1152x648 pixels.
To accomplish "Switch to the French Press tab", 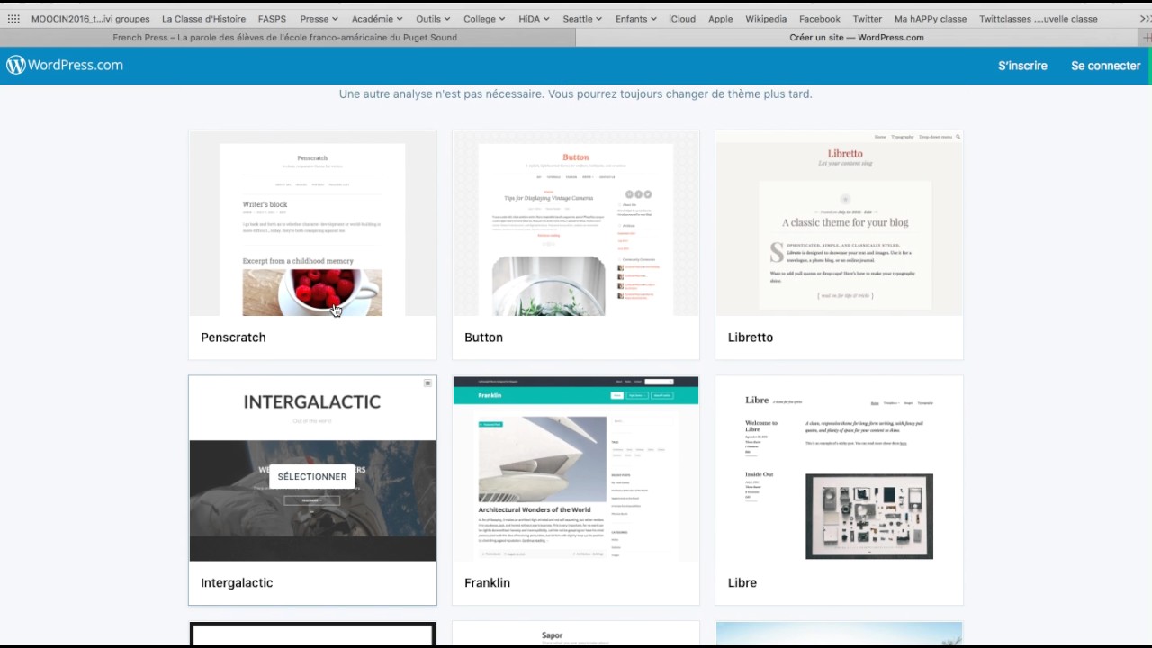I will [287, 38].
